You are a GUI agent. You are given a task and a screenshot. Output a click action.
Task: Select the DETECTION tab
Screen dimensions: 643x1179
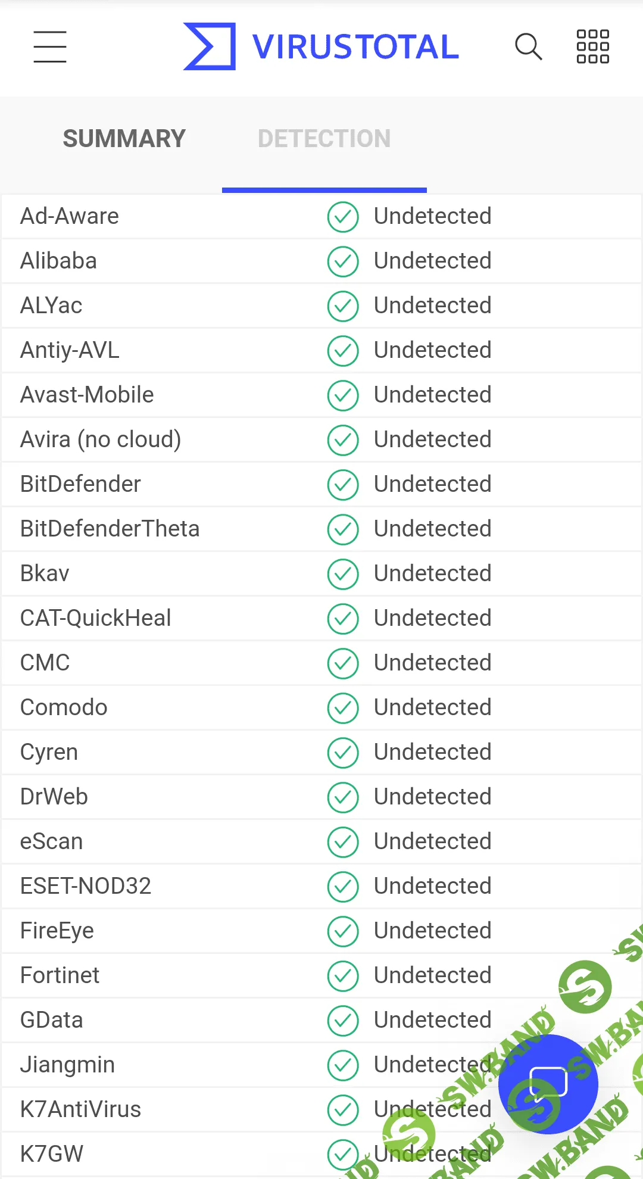(x=324, y=139)
